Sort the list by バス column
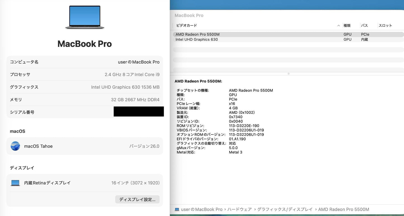Viewport: 404px width, 216px height. [x=364, y=25]
